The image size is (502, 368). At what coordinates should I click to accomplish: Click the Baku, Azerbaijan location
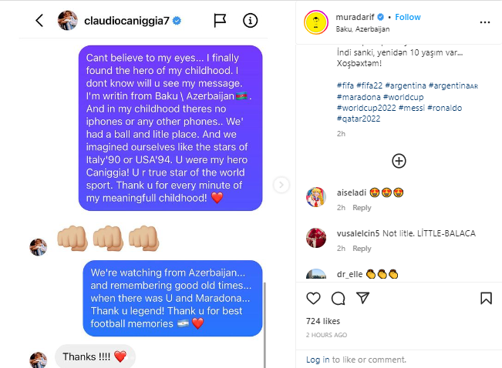[362, 28]
